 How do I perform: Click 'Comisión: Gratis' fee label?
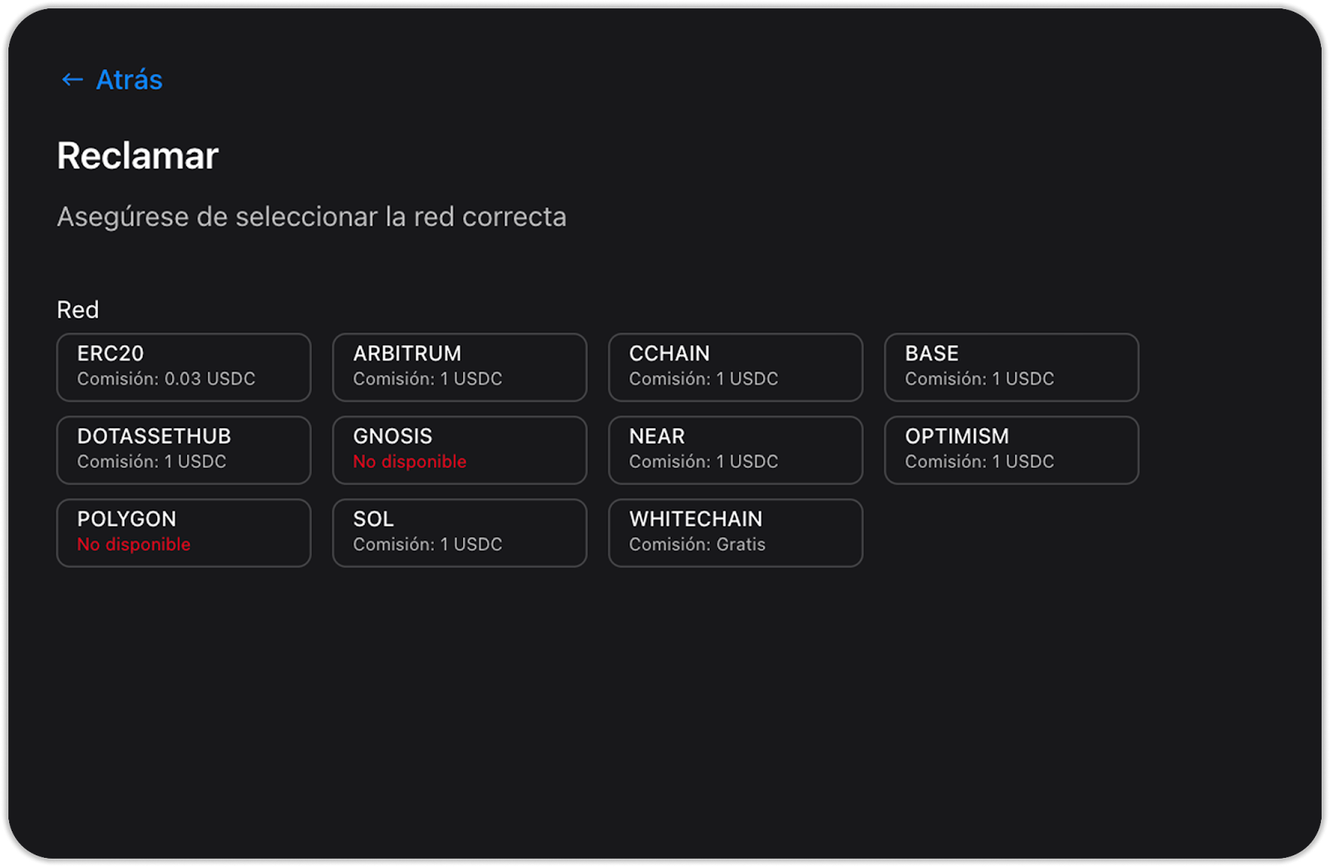697,544
